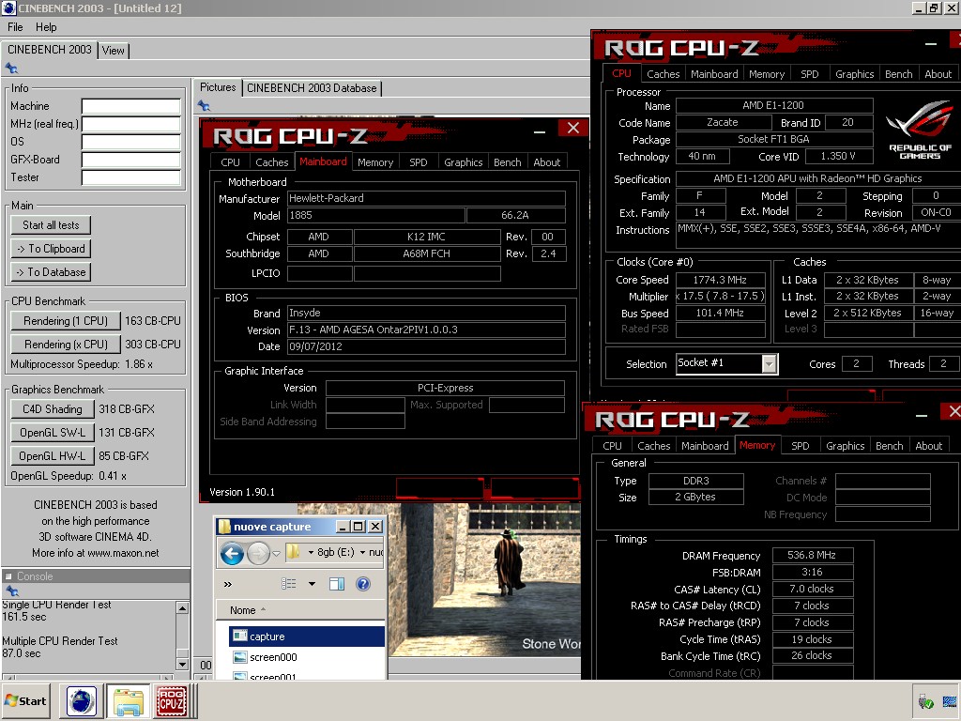Click the views icon in nuove capture window

[289, 584]
